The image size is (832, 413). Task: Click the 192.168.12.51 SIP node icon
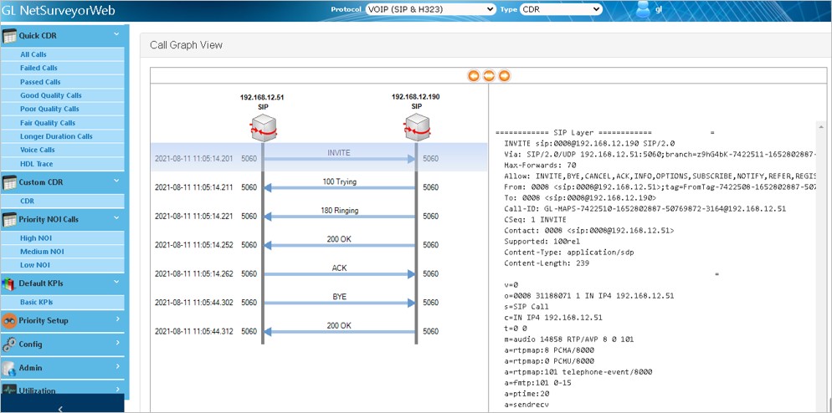[x=262, y=128]
